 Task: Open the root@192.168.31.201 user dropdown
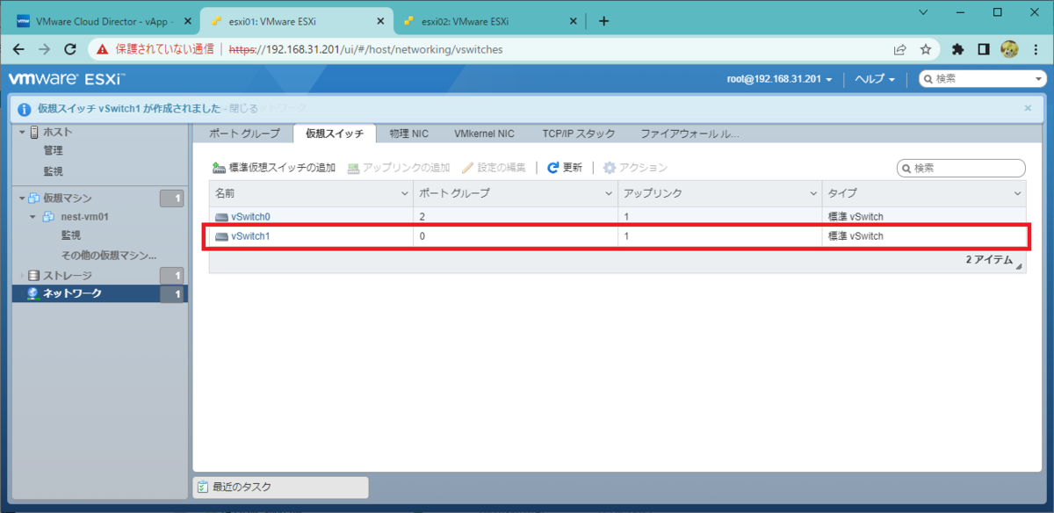click(x=779, y=79)
